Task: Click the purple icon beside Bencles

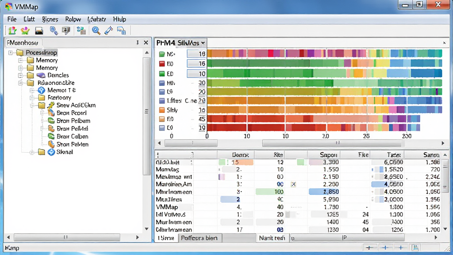Action: click(x=41, y=75)
